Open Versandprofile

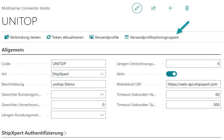click(104, 37)
